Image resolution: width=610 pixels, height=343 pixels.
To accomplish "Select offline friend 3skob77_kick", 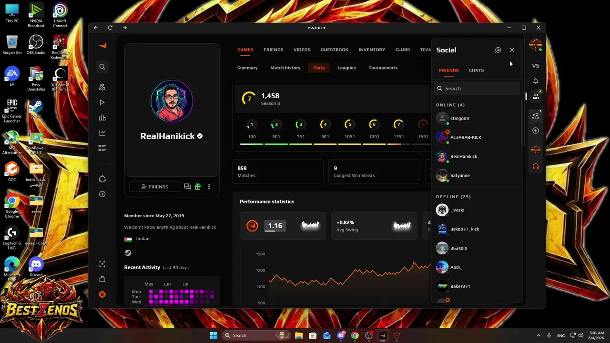I will coord(477,229).
